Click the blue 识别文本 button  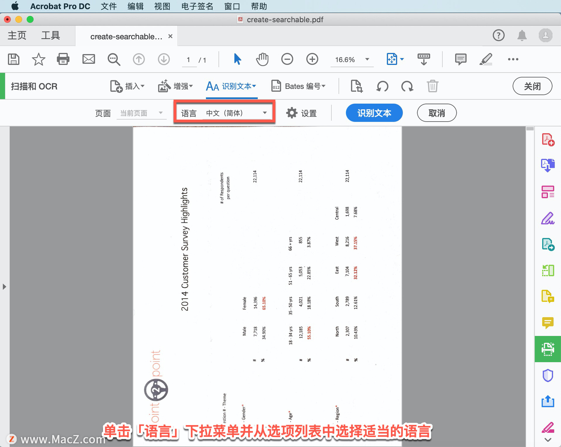click(374, 113)
